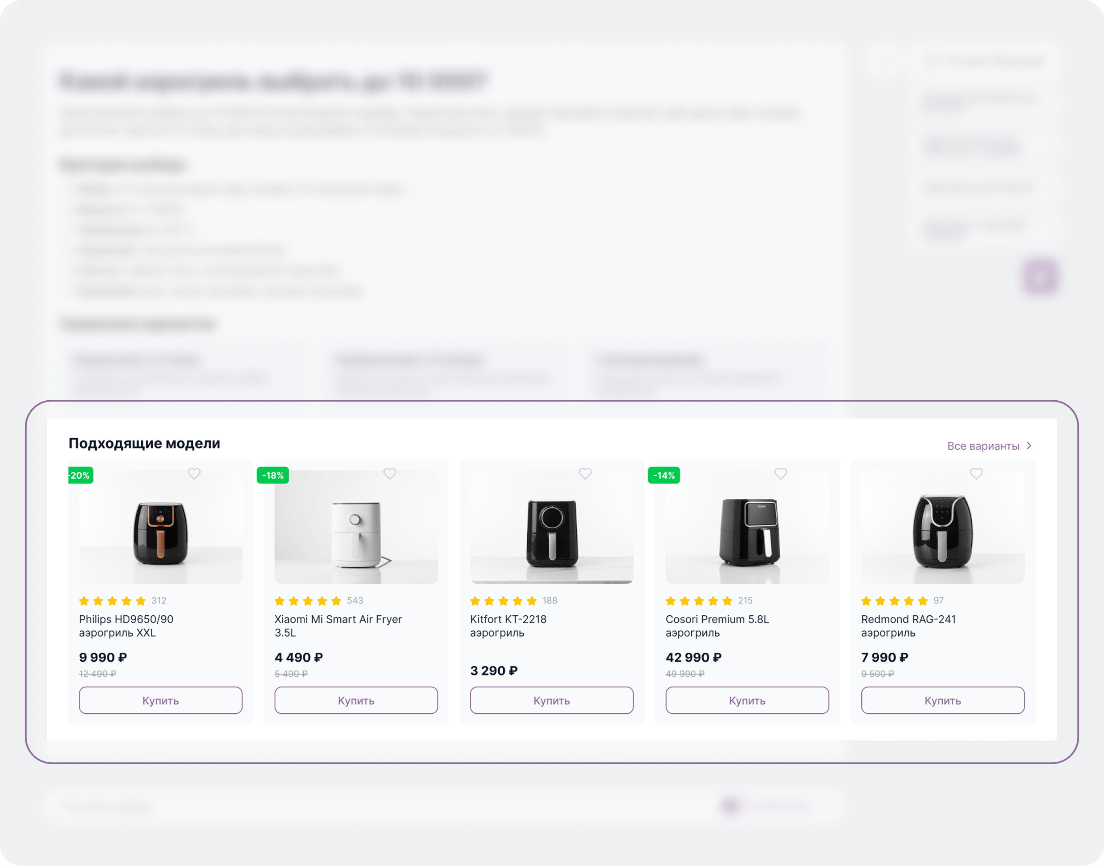Click the -14% badge on Cosori

pyautogui.click(x=664, y=476)
